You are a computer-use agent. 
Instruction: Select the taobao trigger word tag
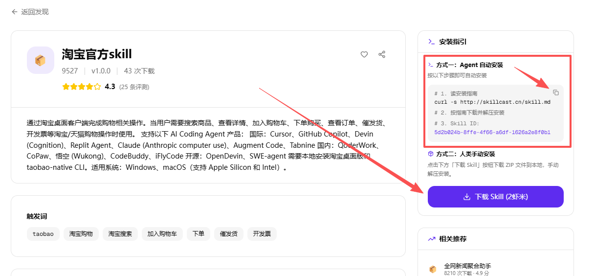coord(43,234)
